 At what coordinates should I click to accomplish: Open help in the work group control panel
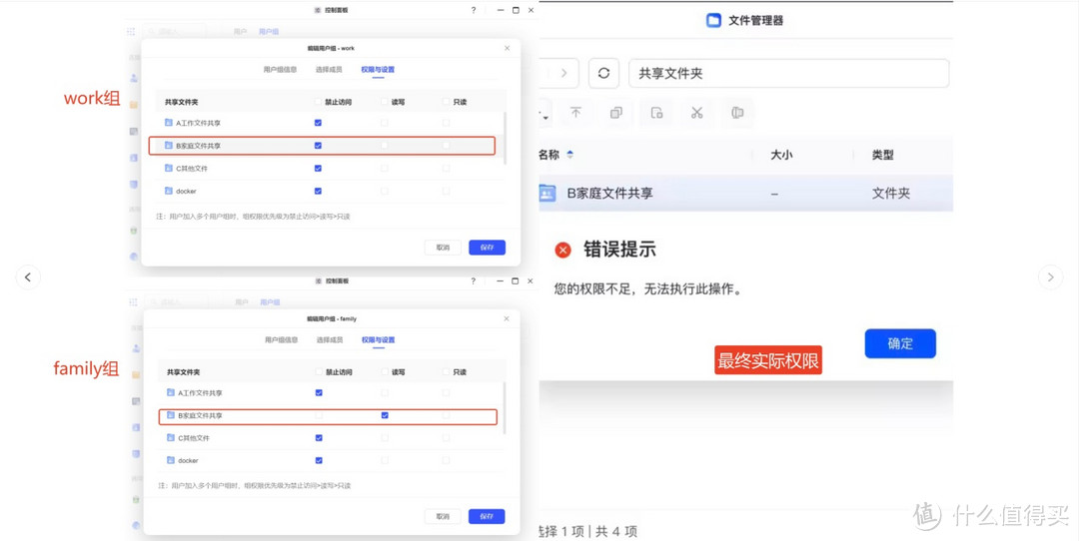click(473, 10)
